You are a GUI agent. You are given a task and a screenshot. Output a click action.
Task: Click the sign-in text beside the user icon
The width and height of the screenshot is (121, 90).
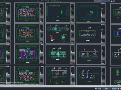coord(114,1)
